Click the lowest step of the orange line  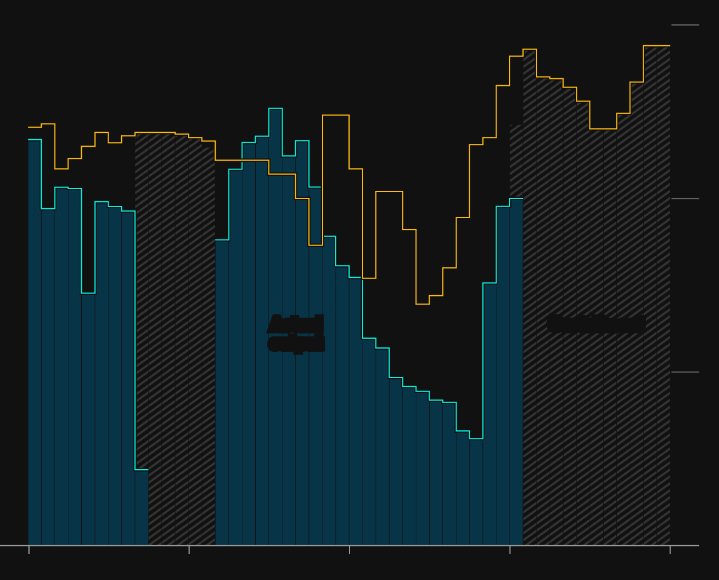(x=423, y=304)
